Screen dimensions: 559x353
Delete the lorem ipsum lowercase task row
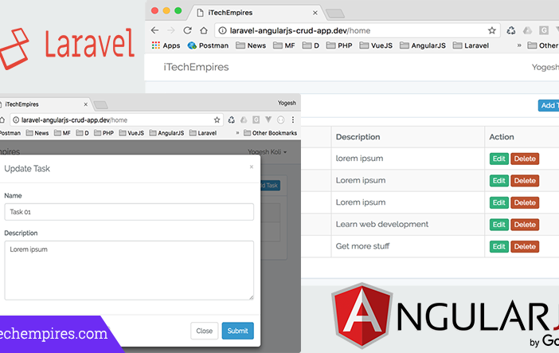tap(525, 159)
